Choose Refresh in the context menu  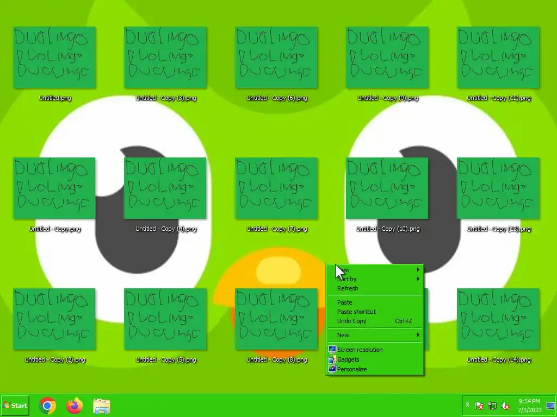(x=375, y=288)
